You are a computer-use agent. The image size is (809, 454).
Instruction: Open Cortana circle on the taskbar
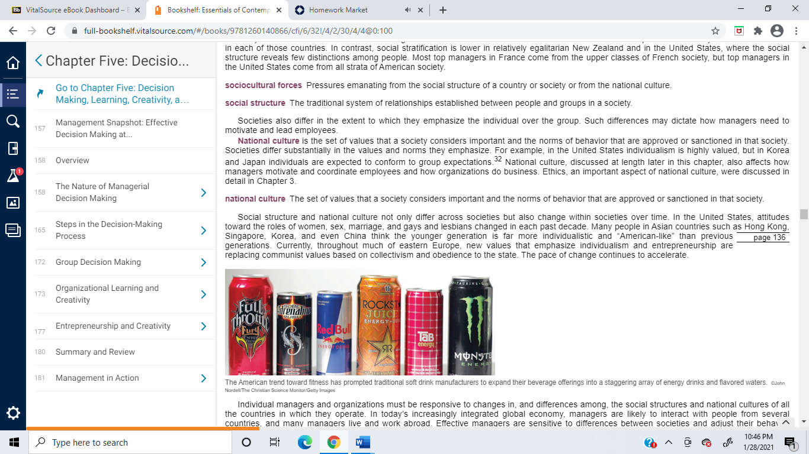[246, 442]
